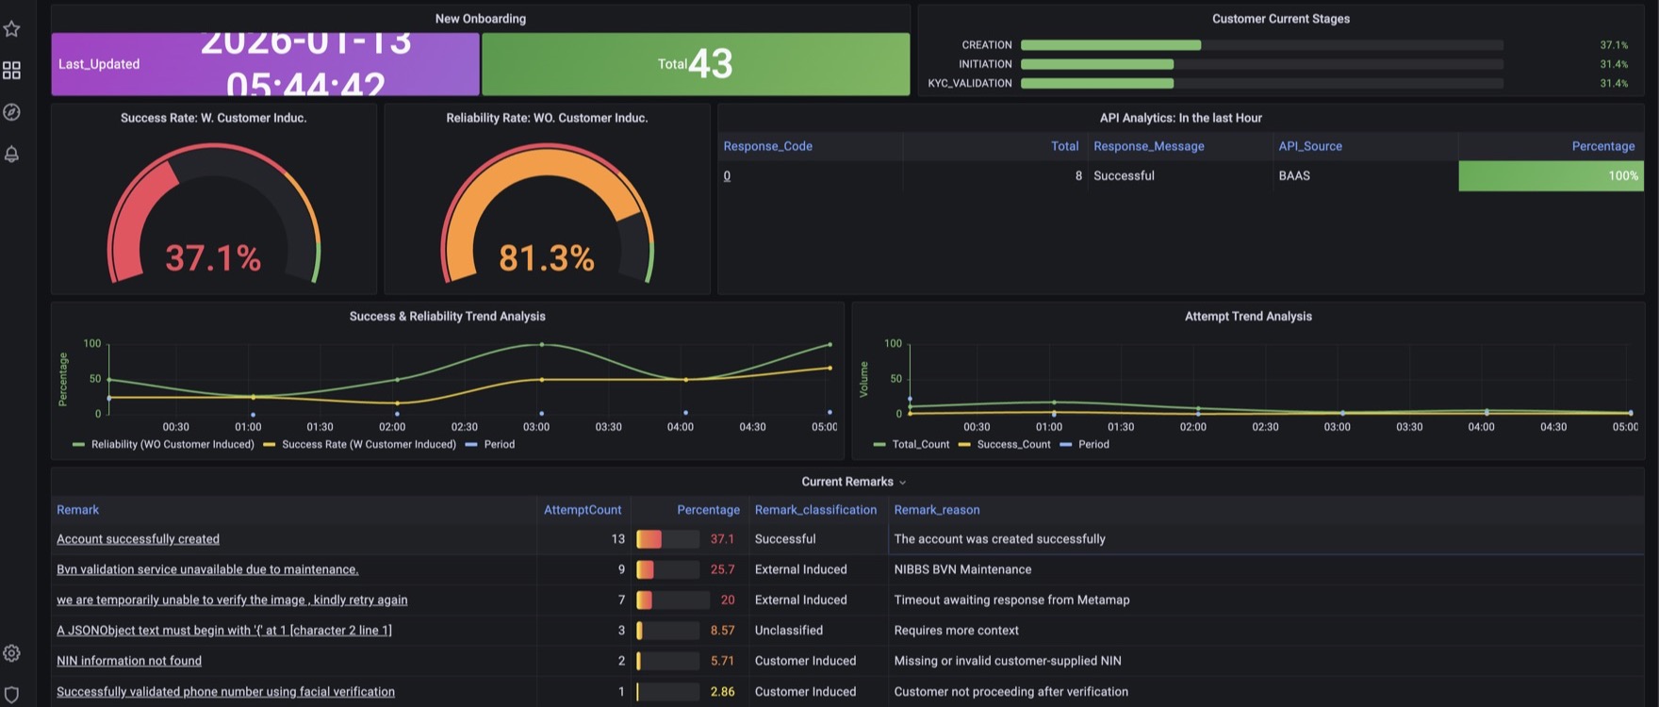Open 'NIN information not found' remark link
The image size is (1659, 707).
129,661
